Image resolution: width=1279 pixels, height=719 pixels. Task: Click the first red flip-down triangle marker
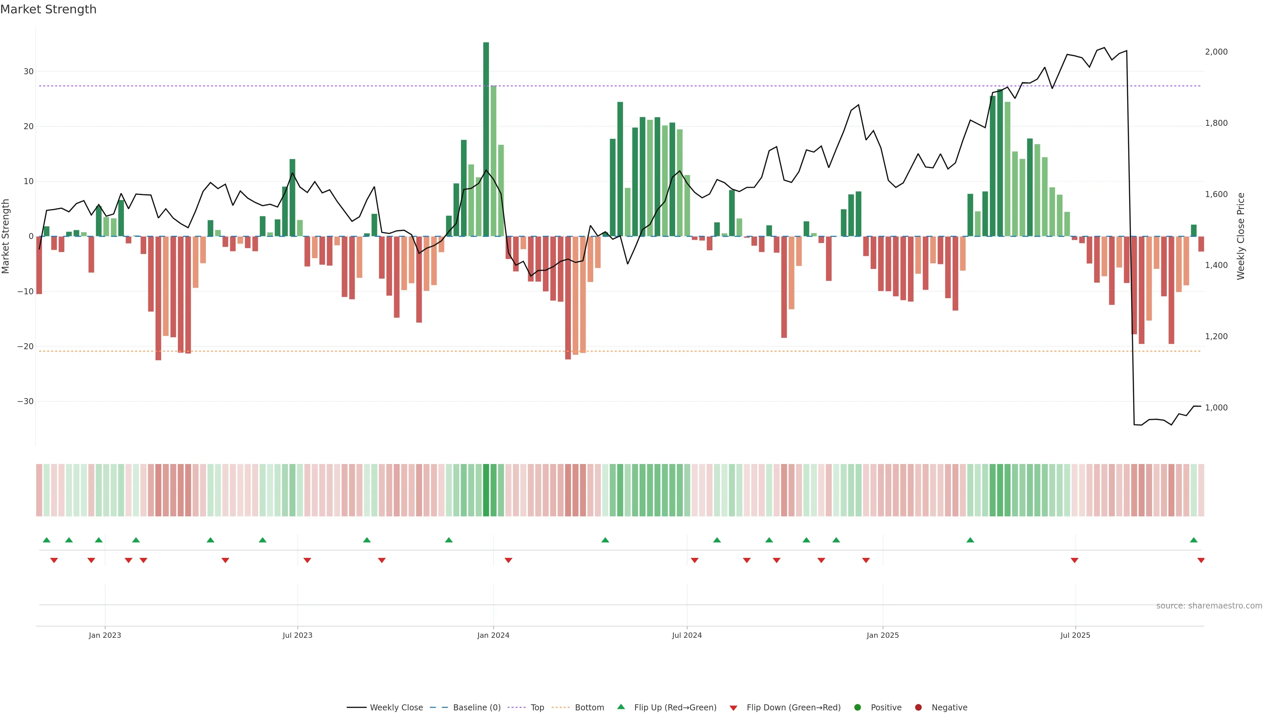point(54,560)
